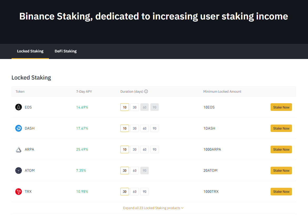Click the red TRX token logo
Screen dimensions: 308x217
18,191
